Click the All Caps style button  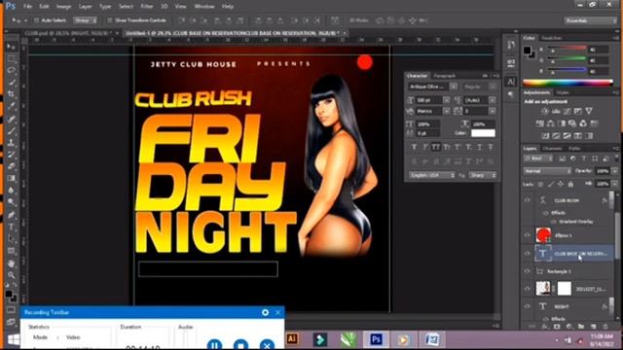tap(436, 147)
